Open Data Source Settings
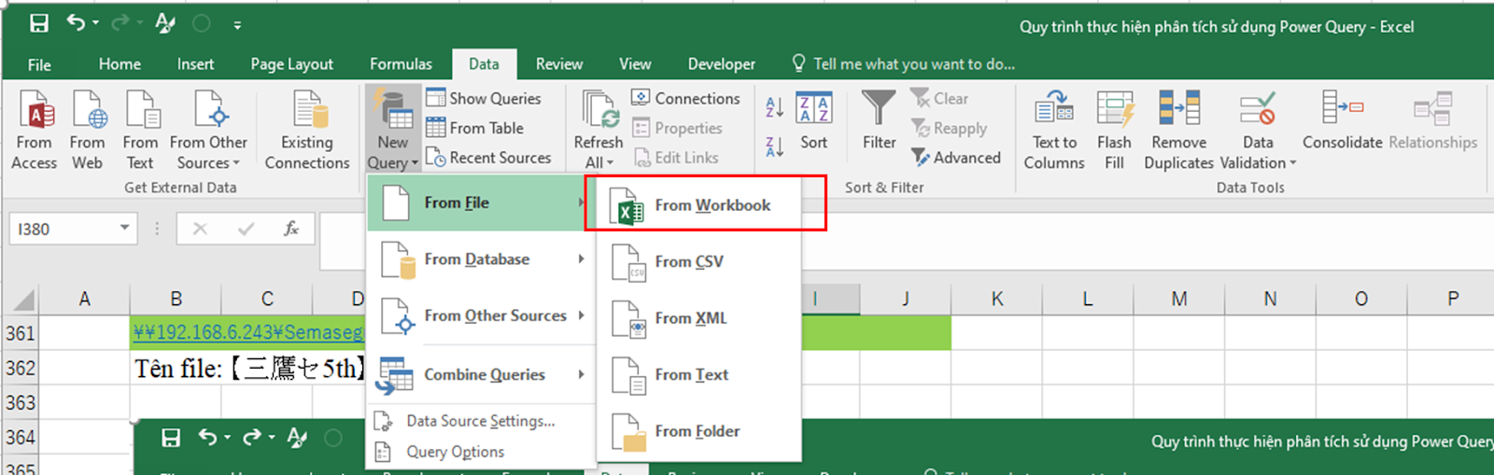Screen dimensions: 1494x475 click(x=481, y=421)
